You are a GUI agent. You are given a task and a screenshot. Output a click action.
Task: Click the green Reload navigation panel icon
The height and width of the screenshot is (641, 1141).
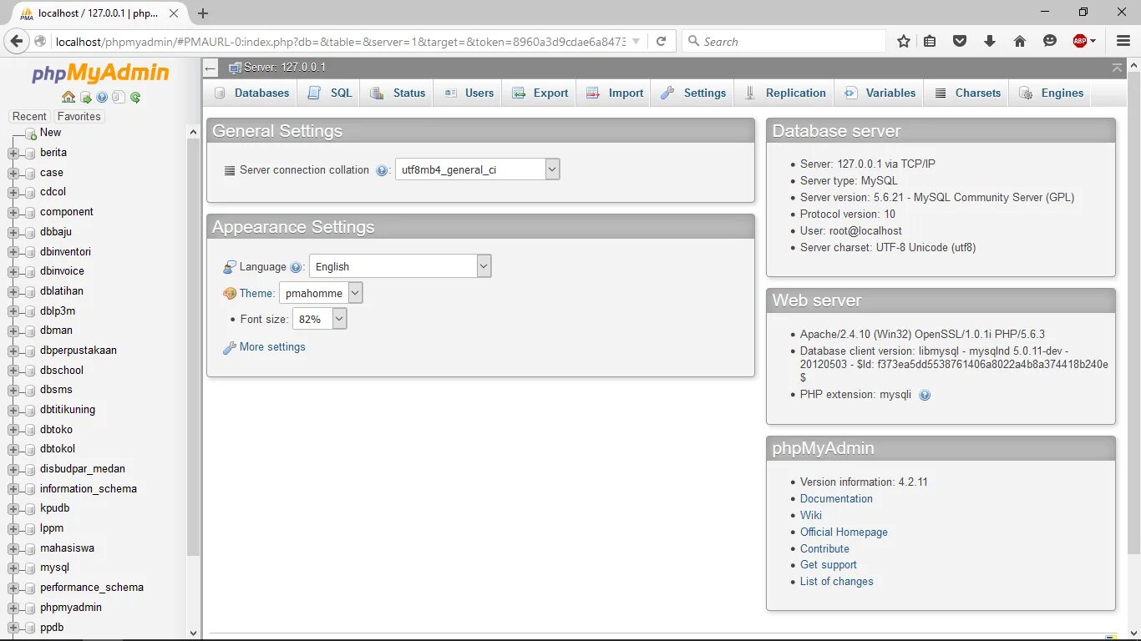point(135,98)
